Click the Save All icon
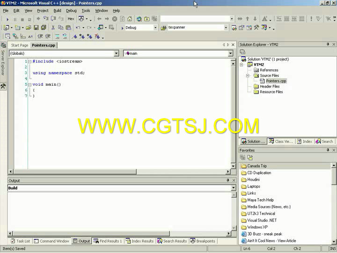Viewport: 337px width, 253px height. coord(44,28)
